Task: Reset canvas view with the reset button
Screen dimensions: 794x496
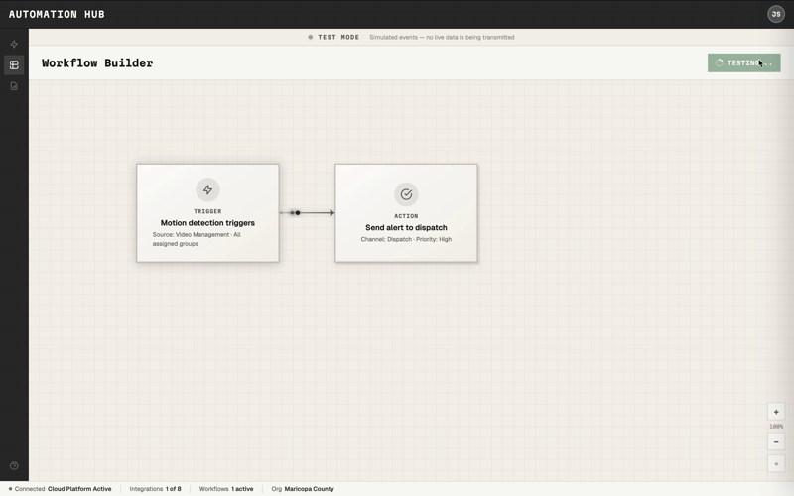Action: (776, 464)
